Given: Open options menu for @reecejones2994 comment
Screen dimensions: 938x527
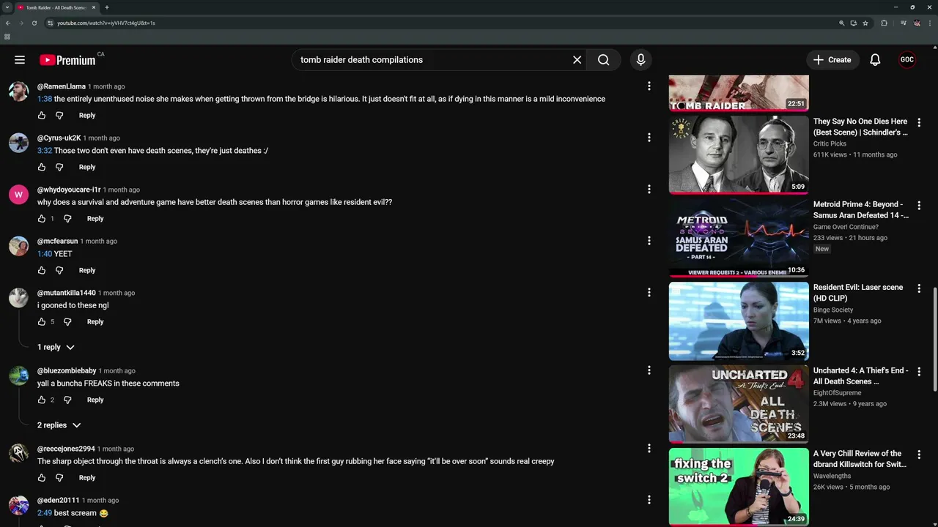Looking at the screenshot, I should (649, 448).
